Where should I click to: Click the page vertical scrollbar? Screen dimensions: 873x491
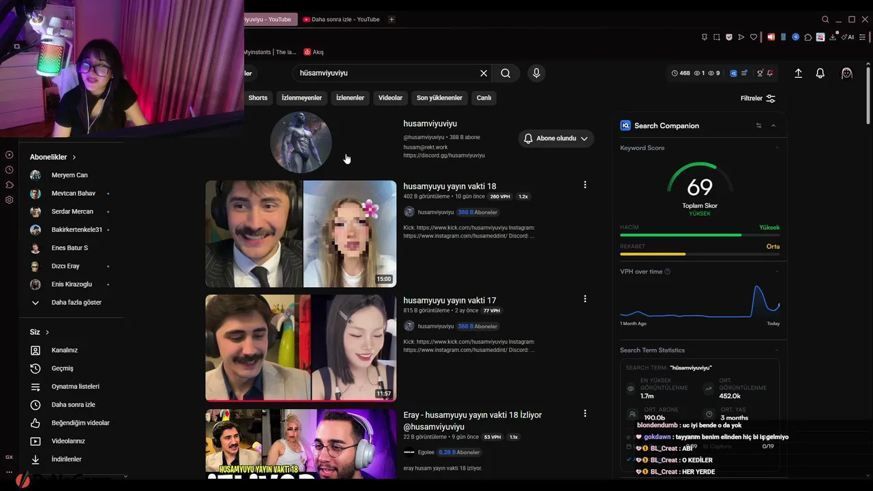(x=868, y=95)
